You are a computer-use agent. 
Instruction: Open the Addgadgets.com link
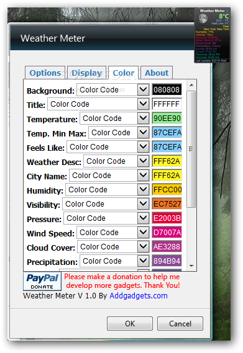pos(139,295)
